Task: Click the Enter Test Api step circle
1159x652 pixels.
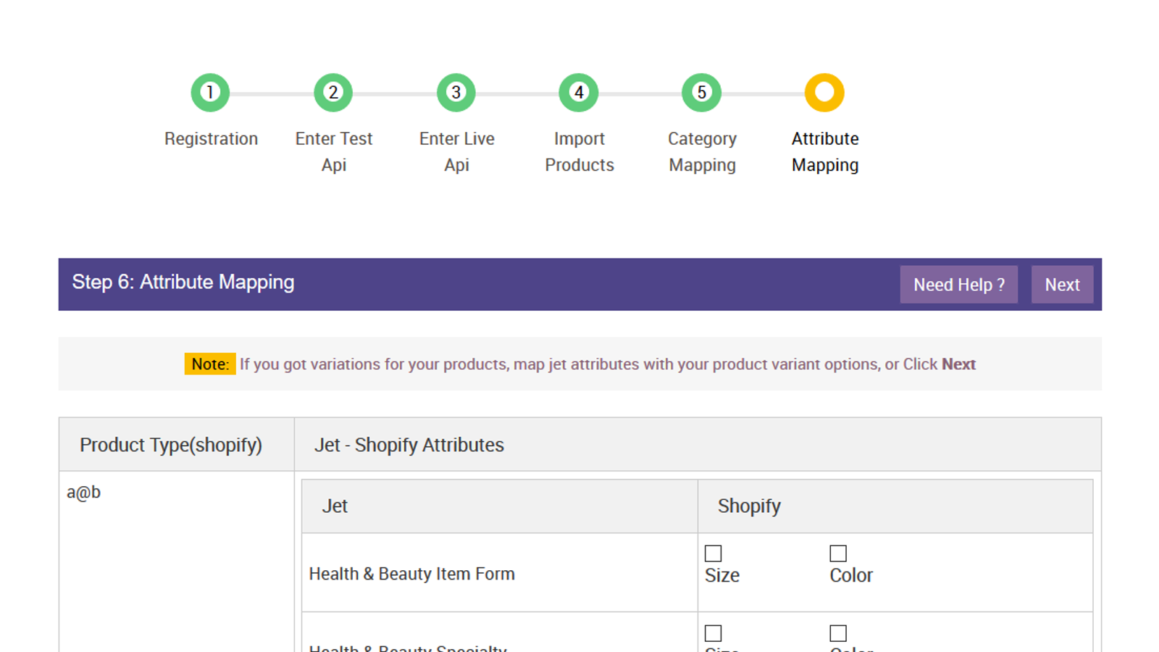Action: point(333,92)
